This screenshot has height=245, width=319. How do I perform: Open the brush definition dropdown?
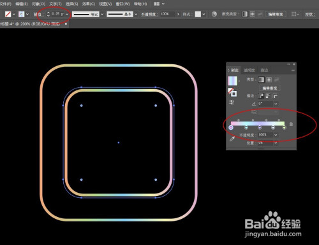(x=136, y=14)
